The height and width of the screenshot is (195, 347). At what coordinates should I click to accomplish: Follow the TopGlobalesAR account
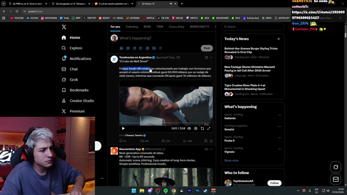click(x=274, y=183)
